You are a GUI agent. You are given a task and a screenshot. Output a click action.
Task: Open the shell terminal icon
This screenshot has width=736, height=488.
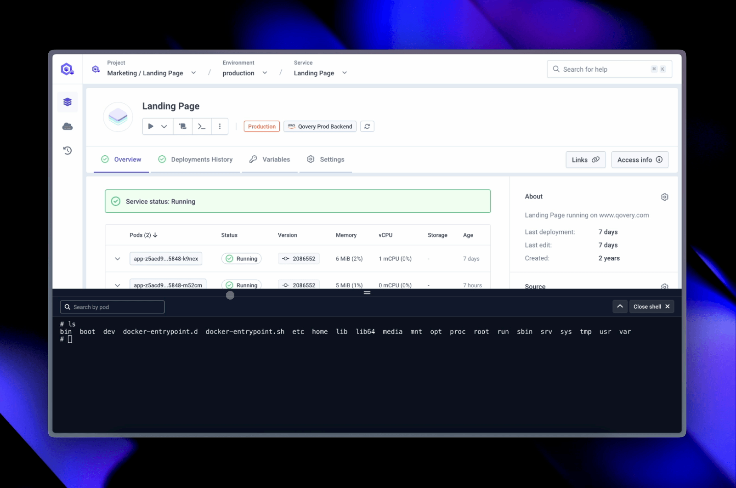pyautogui.click(x=202, y=126)
